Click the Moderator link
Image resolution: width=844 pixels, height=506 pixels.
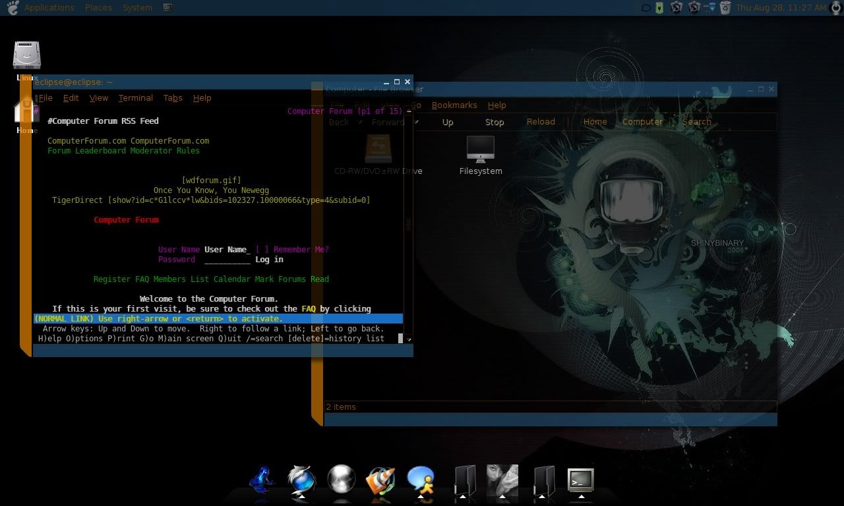(x=151, y=151)
